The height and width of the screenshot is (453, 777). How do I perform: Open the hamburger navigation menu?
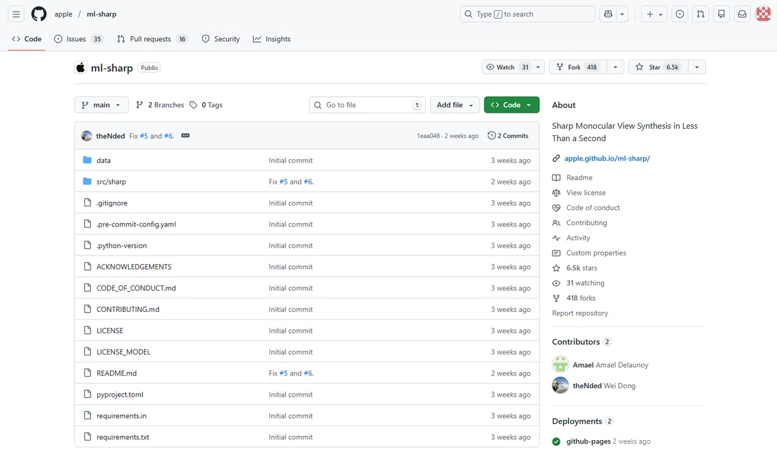(x=16, y=14)
